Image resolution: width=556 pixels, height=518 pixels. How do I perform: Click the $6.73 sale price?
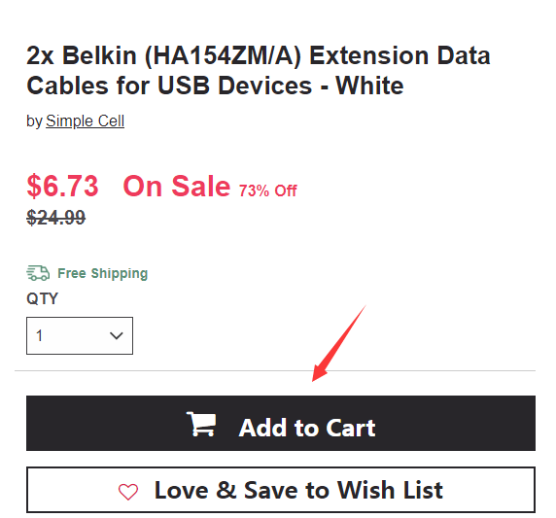tap(63, 186)
